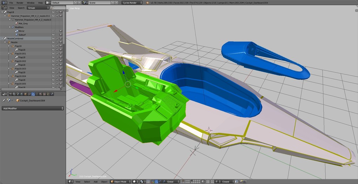Open the Groups display mode dropdown
The width and height of the screenshot is (358, 184).
coord(38,8)
